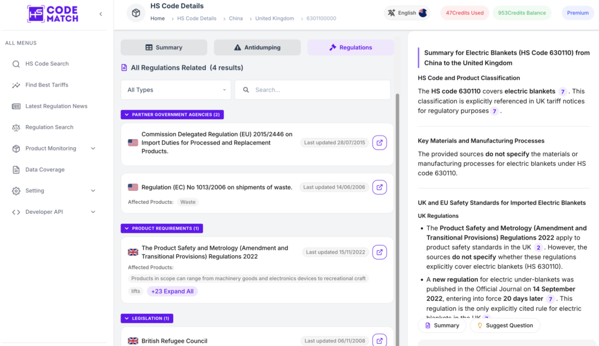
Task: Expand the Setting submenu chevron
Action: (x=93, y=191)
